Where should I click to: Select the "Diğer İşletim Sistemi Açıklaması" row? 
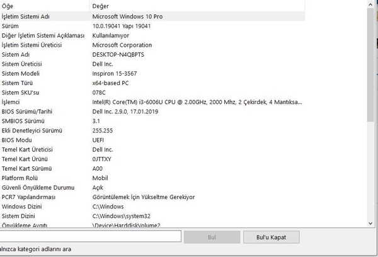pos(43,35)
